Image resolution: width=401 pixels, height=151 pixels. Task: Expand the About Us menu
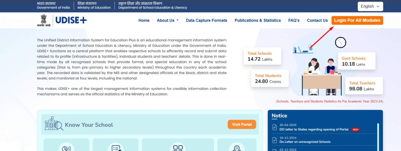pos(168,20)
